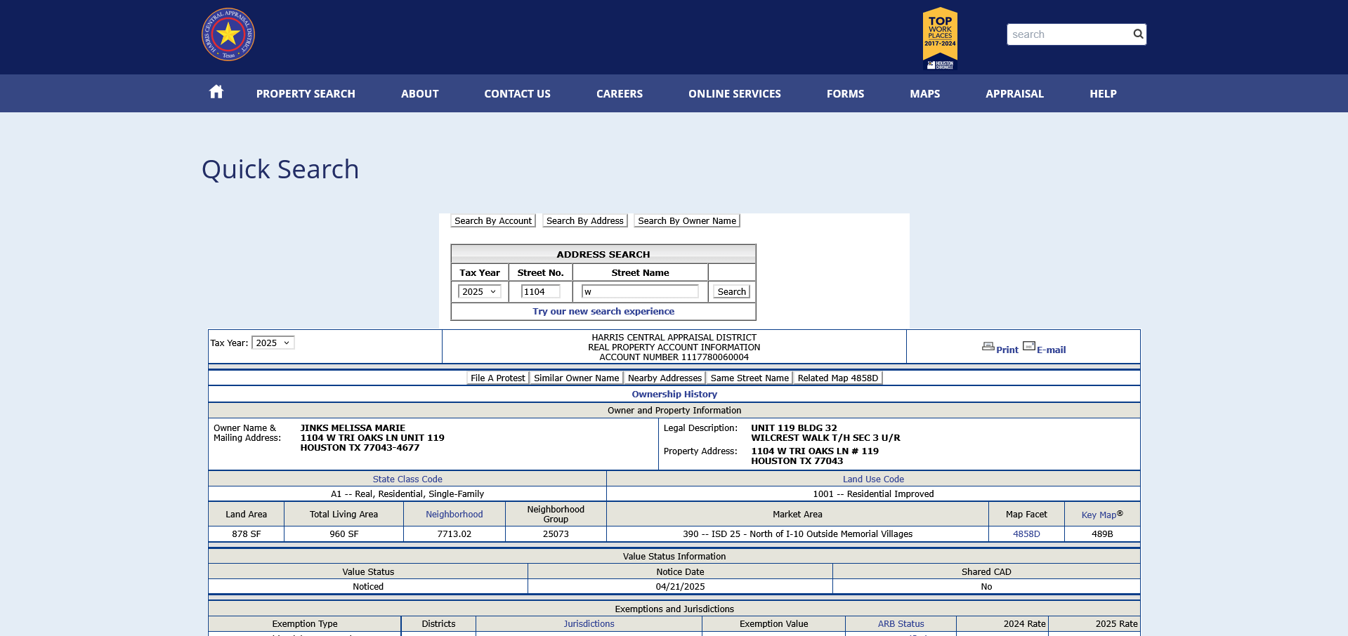This screenshot has height=636, width=1348.
Task: Click Related Map 4858D button
Action: click(838, 378)
